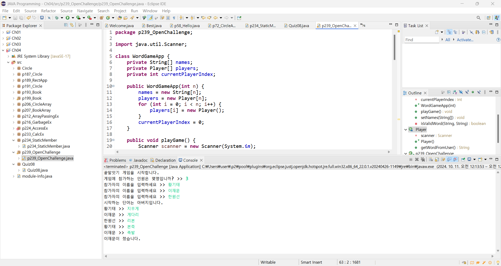This screenshot has width=501, height=266.
Task: Click the Open Task folder icon
Action: point(126,18)
